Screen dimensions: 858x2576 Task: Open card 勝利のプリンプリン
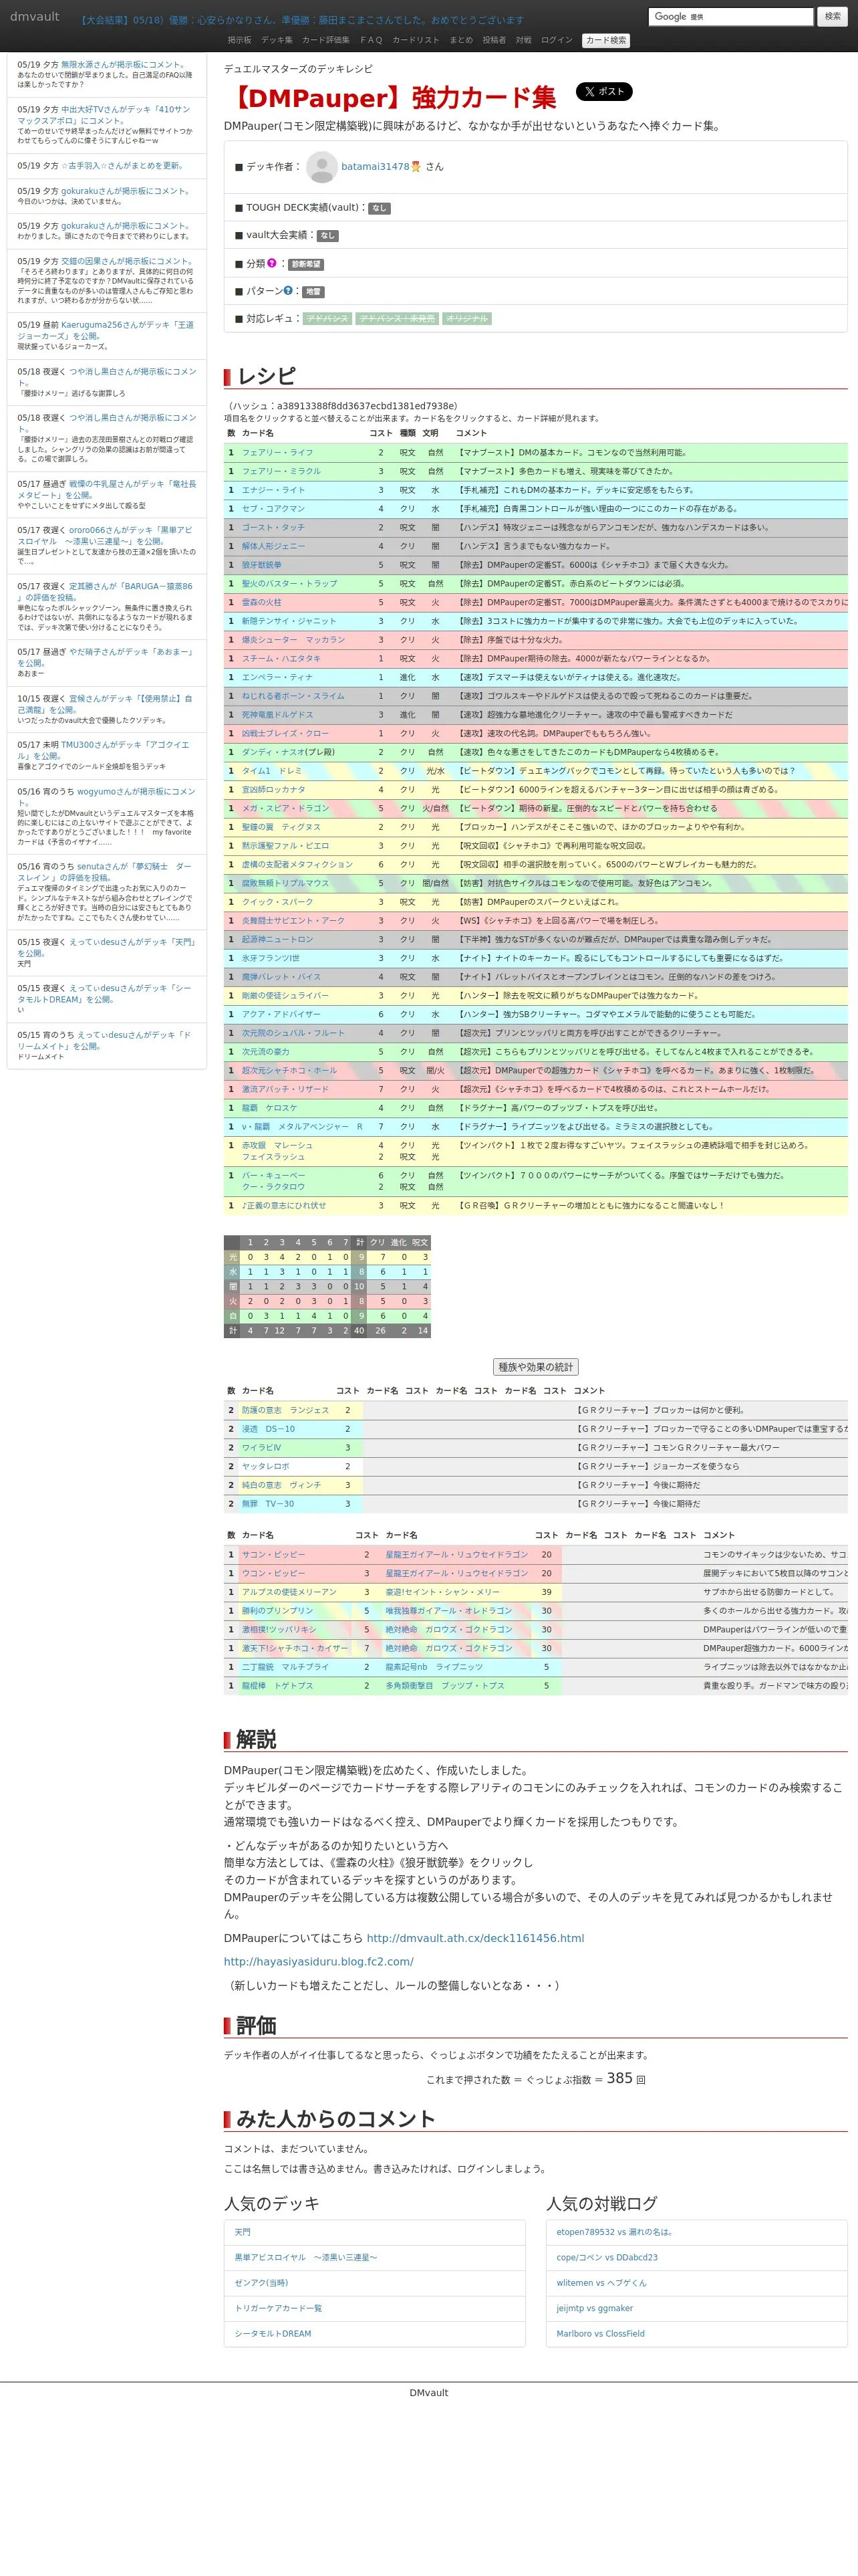point(278,1611)
